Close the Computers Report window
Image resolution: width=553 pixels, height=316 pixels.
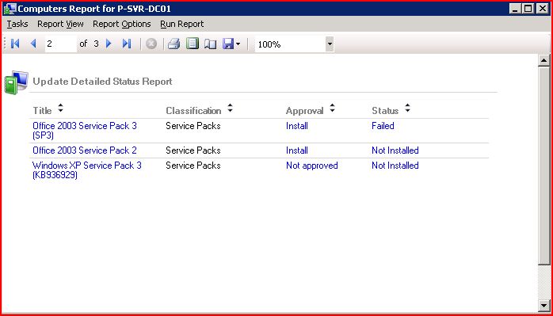tap(542, 9)
